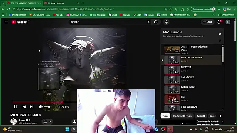Open Copilot Chat in sidebar
The height and width of the screenshot is (133, 237).
[x=227, y=9]
